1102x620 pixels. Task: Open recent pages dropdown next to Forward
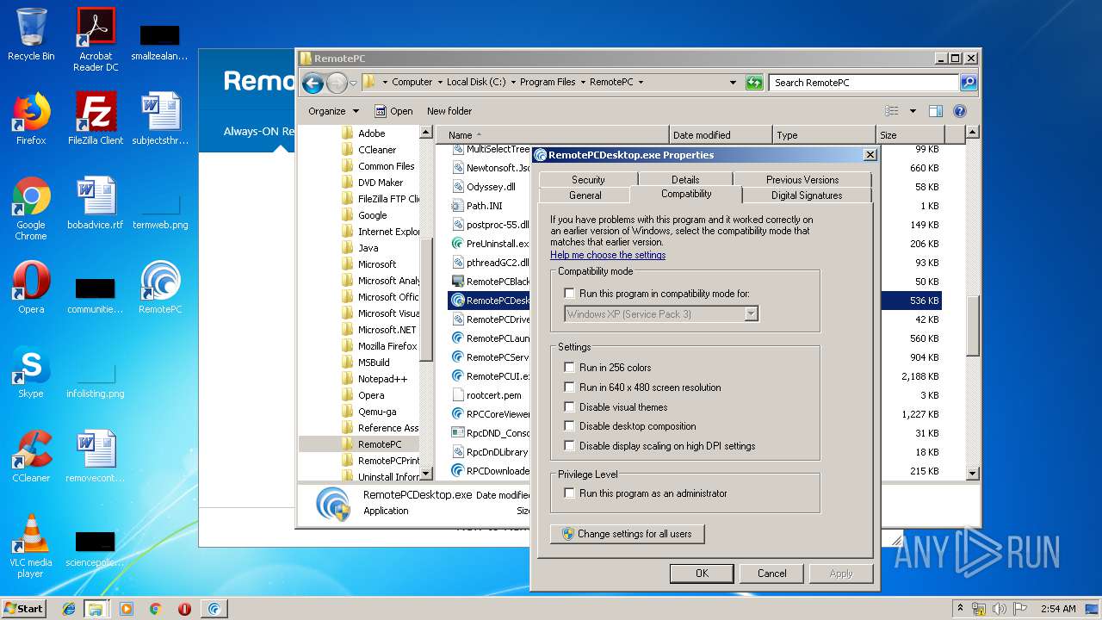[353, 84]
